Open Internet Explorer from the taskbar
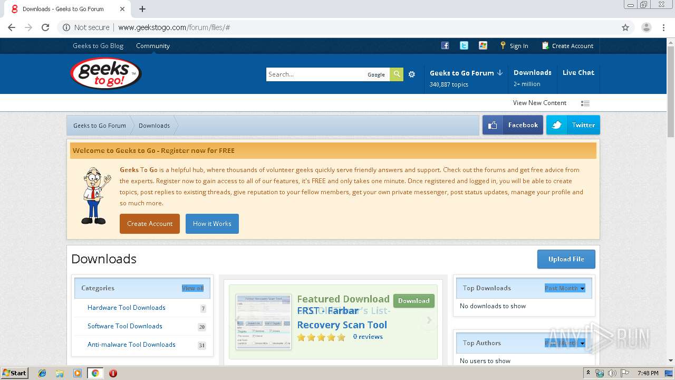This screenshot has height=380, width=675. [x=42, y=373]
